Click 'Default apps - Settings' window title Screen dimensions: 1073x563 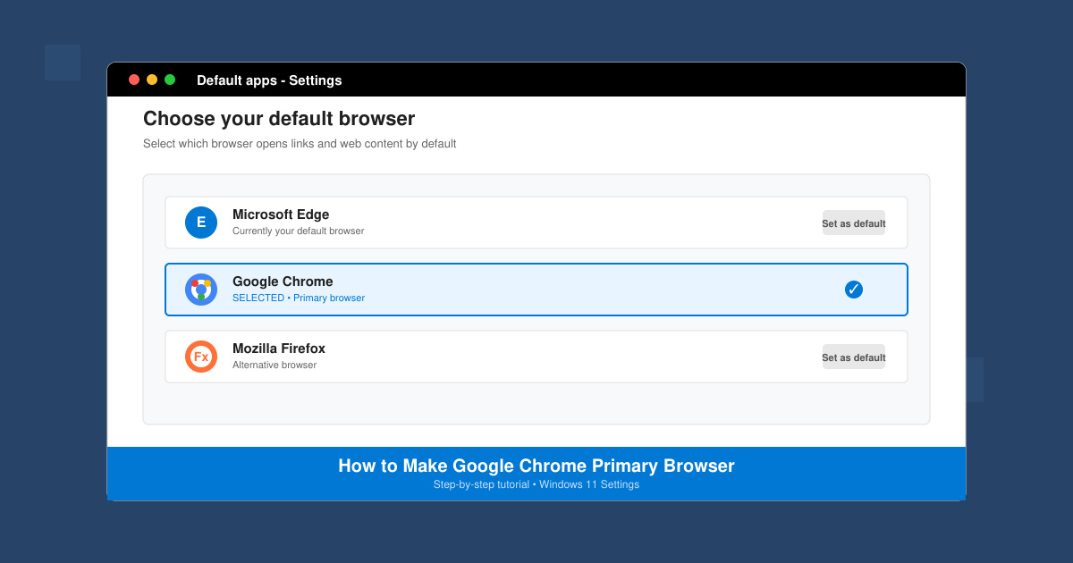pyautogui.click(x=269, y=80)
